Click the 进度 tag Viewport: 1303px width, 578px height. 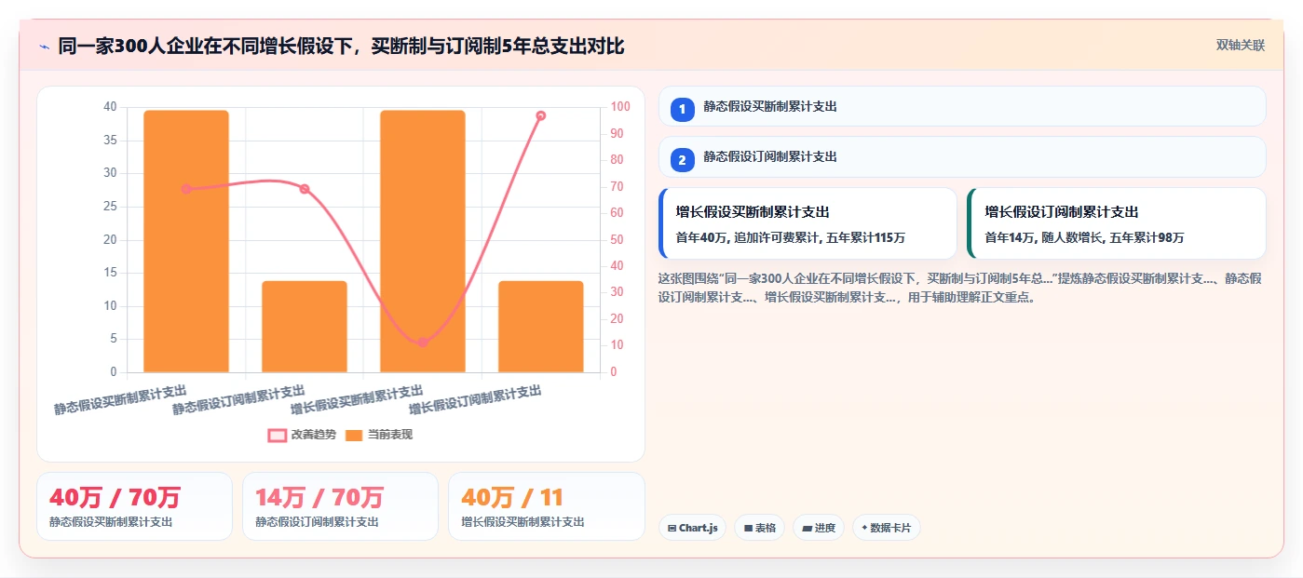coord(819,528)
